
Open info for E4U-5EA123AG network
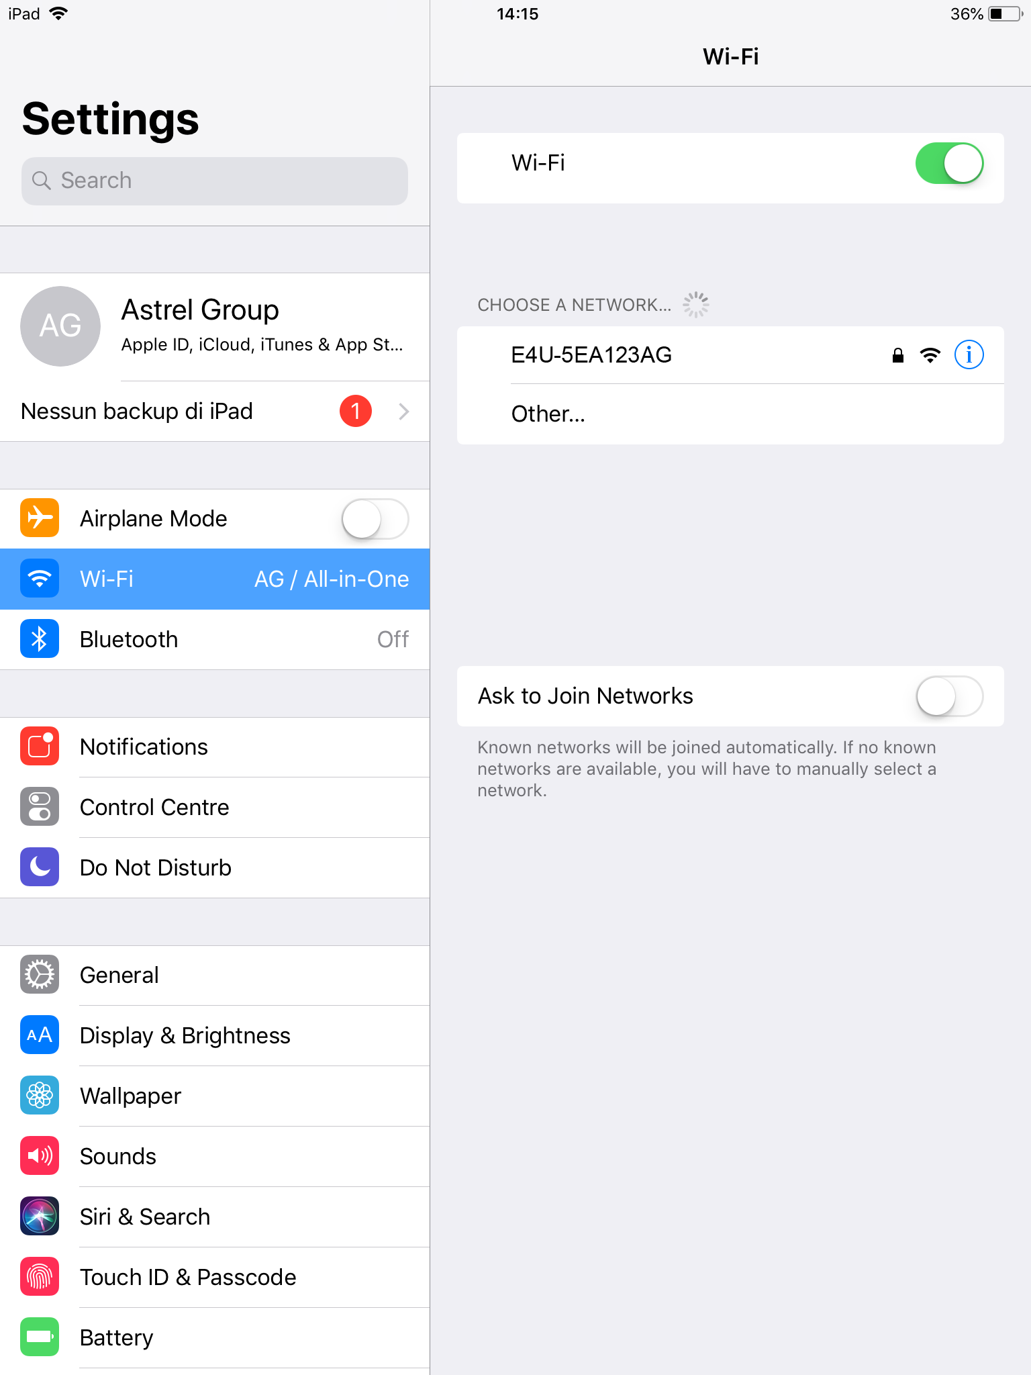click(969, 354)
